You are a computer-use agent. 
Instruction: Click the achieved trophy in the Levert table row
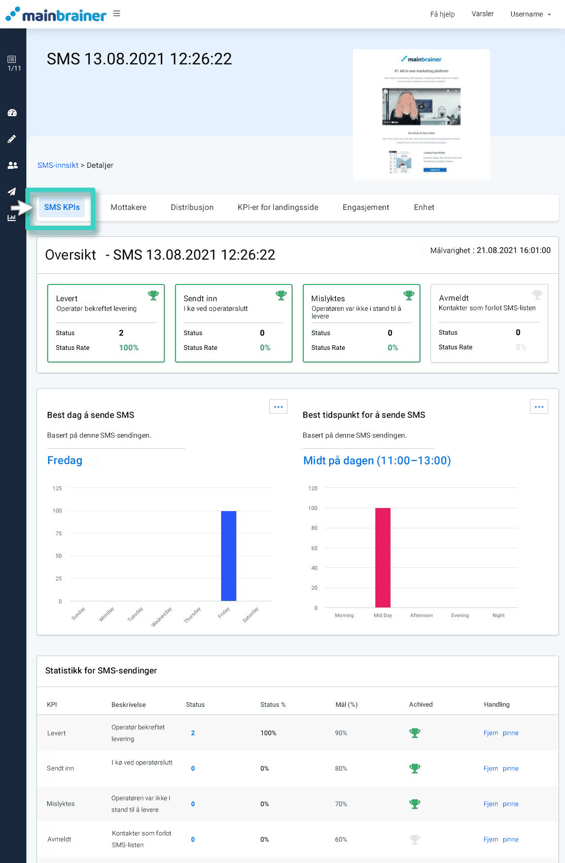415,733
